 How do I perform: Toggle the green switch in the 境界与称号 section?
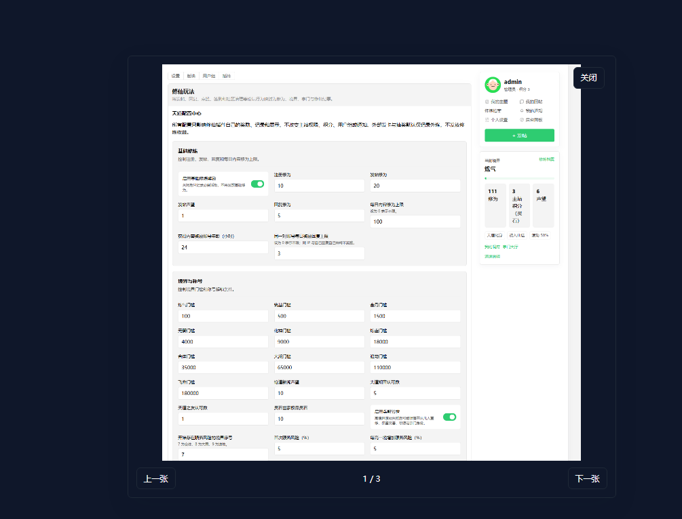(449, 417)
